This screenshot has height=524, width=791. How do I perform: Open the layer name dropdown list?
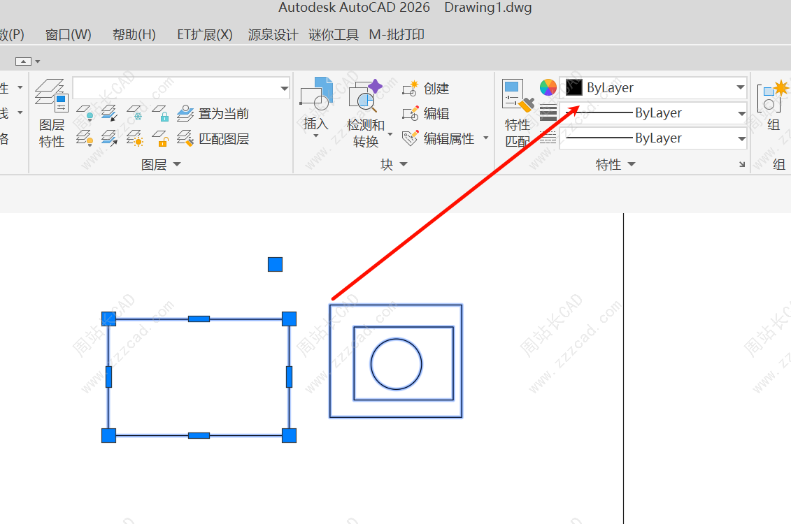click(x=284, y=88)
